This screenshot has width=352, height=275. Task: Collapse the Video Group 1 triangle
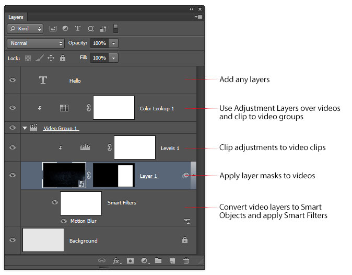25,128
